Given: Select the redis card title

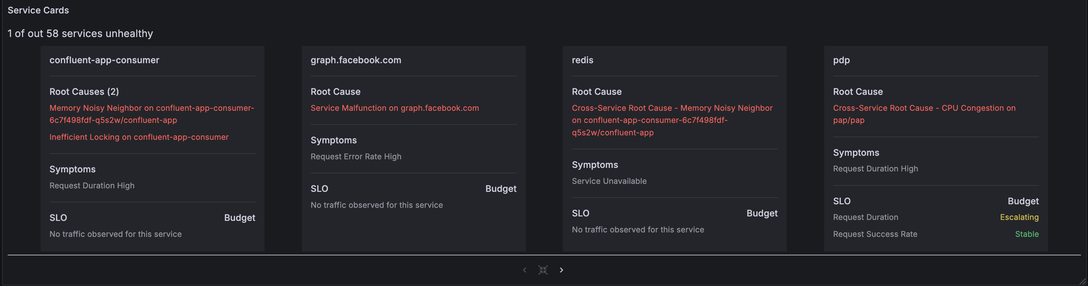Looking at the screenshot, I should (582, 60).
